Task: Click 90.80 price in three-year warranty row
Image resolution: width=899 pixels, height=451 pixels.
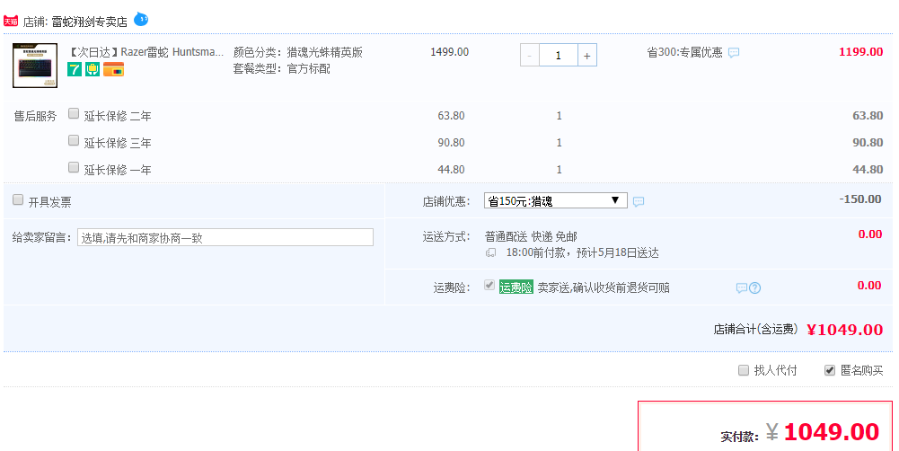Action: pyautogui.click(x=451, y=143)
